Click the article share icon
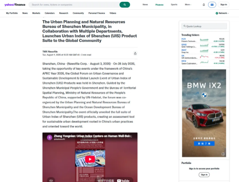This screenshot has height=182, width=239. click(135, 53)
